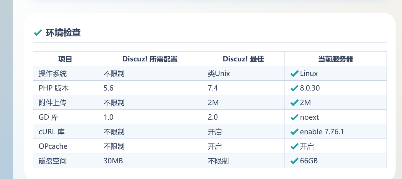Click the checkmark beside PHP version 8.0.30

coord(294,88)
